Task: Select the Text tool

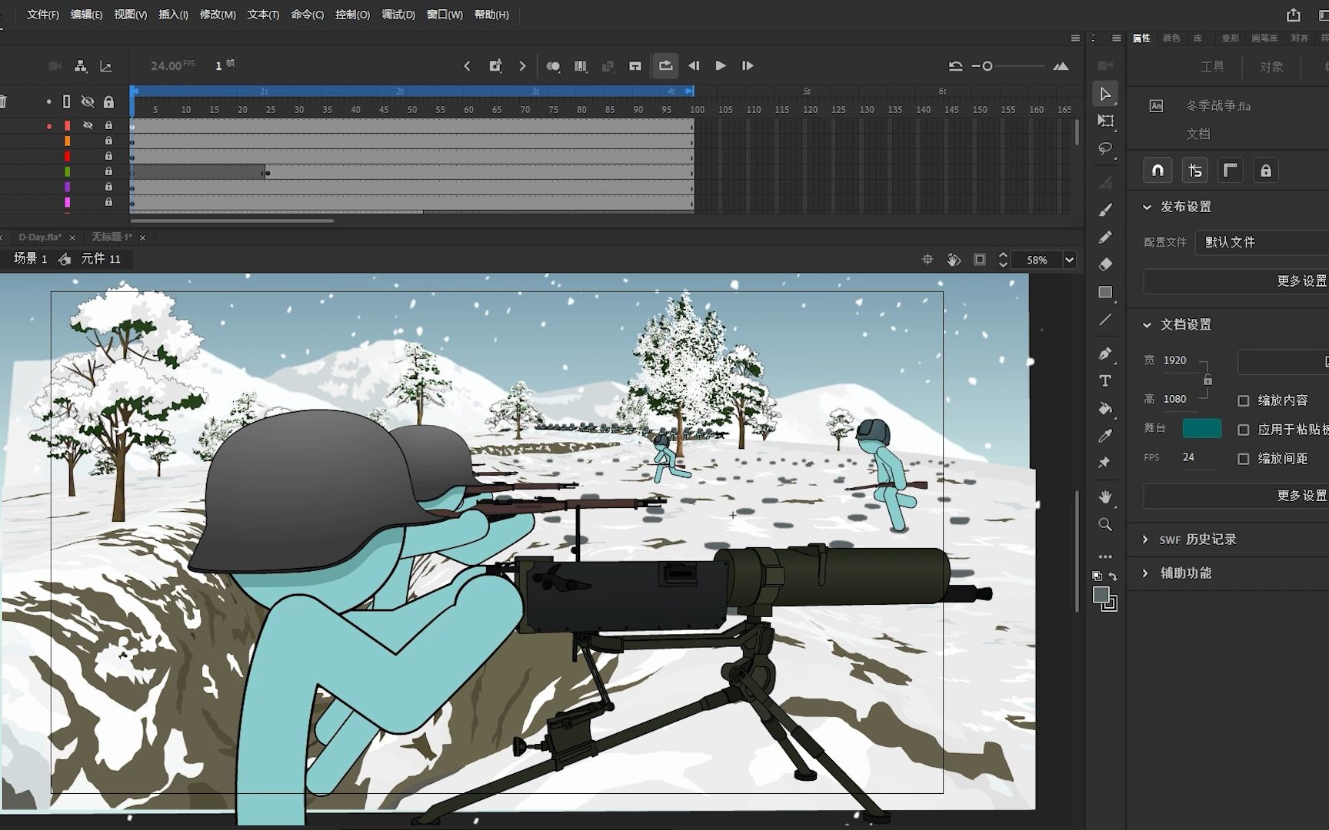Action: 1105,381
